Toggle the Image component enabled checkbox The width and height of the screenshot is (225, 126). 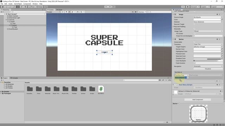pos(178,14)
